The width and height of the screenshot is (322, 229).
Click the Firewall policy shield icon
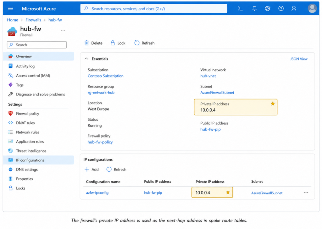pyautogui.click(x=10, y=113)
